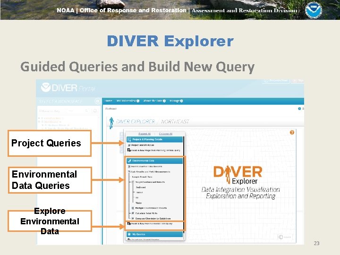
Task: Select the Hudson River workspace item
Action: click(x=57, y=125)
